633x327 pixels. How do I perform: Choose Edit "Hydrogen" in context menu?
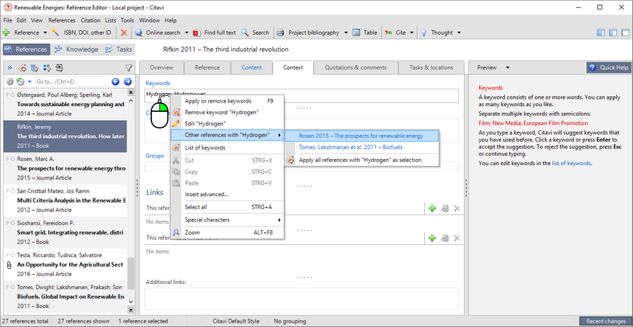pyautogui.click(x=227, y=124)
